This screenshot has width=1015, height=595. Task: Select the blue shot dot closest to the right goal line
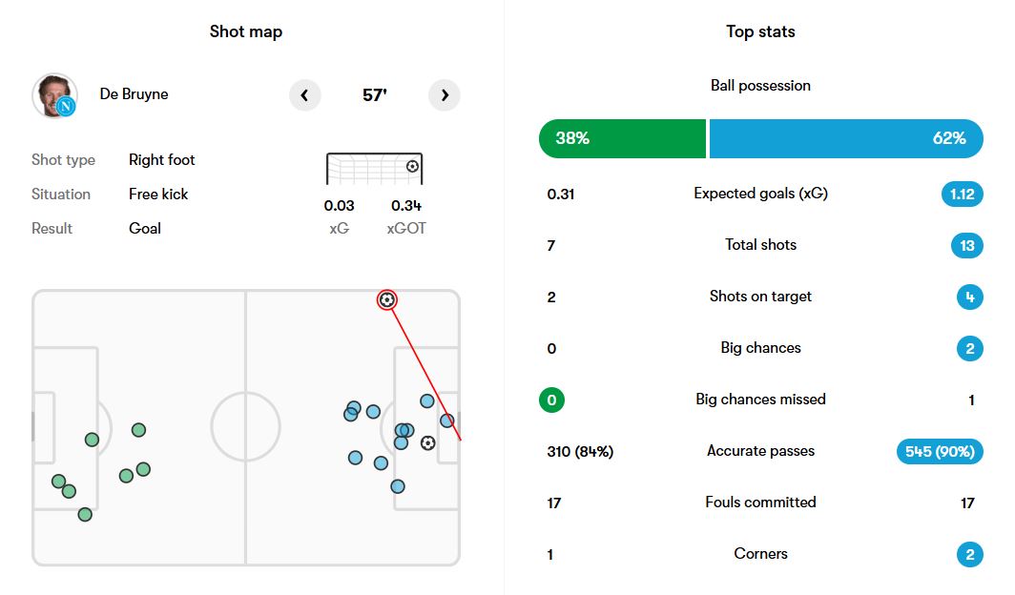[x=446, y=421]
